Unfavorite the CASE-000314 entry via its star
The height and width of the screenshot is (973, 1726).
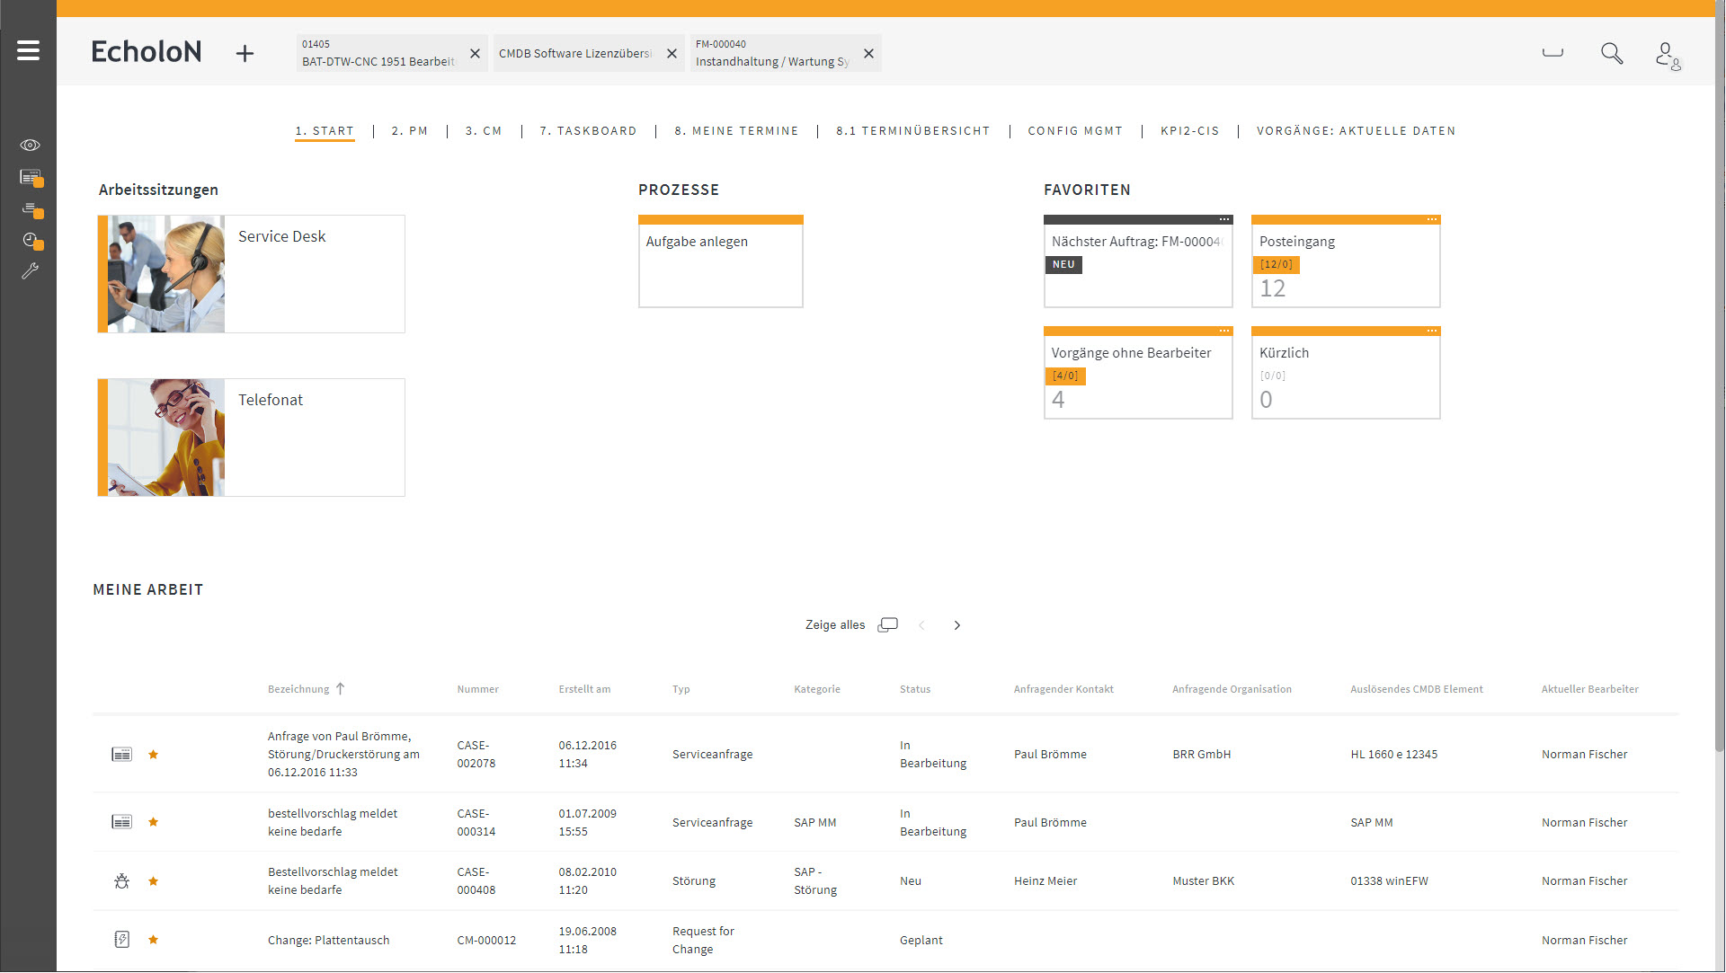point(154,822)
